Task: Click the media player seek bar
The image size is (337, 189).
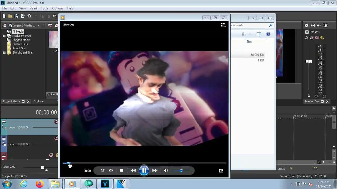Action: click(144, 163)
